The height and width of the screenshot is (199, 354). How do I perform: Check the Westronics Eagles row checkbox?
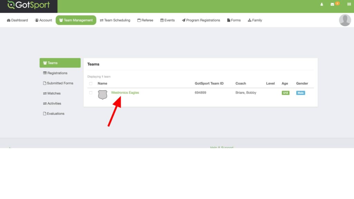tap(91, 93)
